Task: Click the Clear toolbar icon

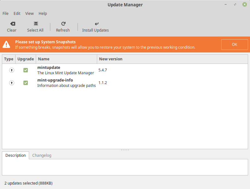Action: [x=12, y=24]
